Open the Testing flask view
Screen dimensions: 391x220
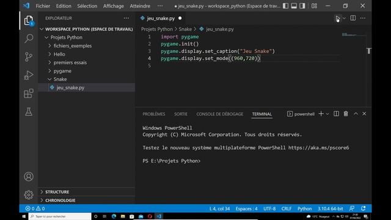[x=29, y=111]
